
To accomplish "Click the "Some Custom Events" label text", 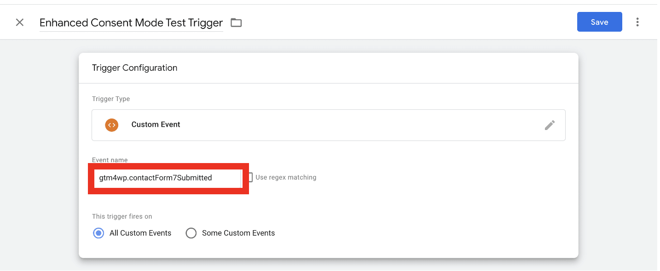I will pyautogui.click(x=238, y=233).
